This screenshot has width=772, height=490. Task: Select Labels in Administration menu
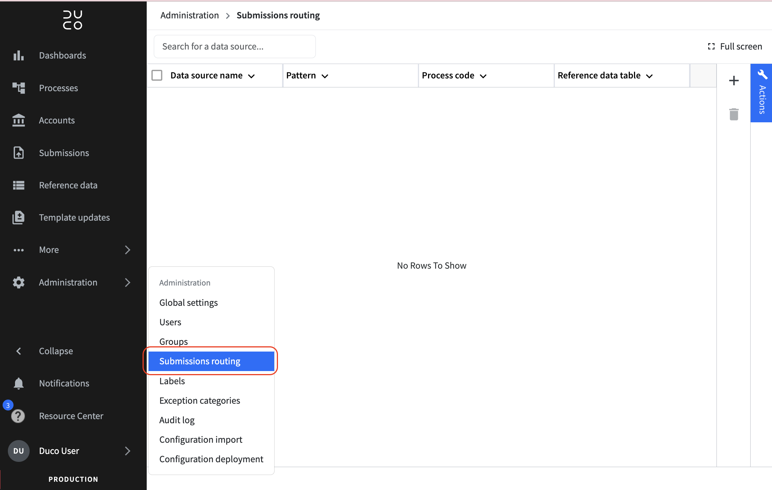click(212, 381)
